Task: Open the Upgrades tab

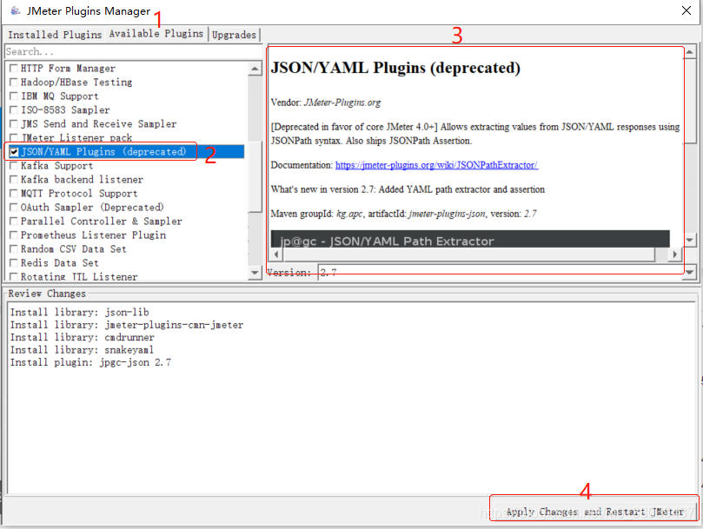Action: tap(234, 35)
